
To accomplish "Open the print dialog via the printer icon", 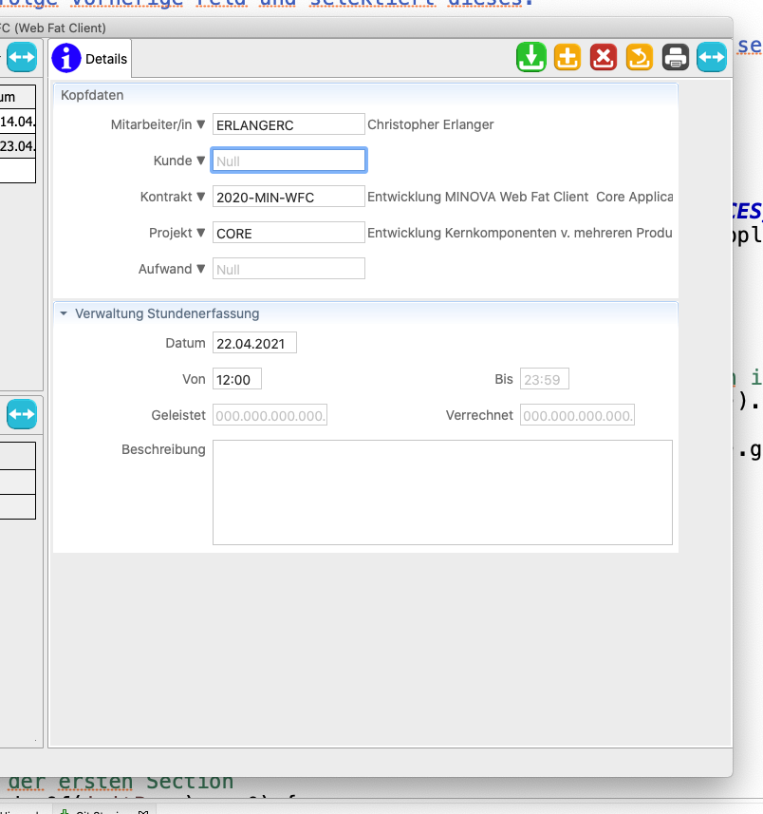I will coord(675,57).
